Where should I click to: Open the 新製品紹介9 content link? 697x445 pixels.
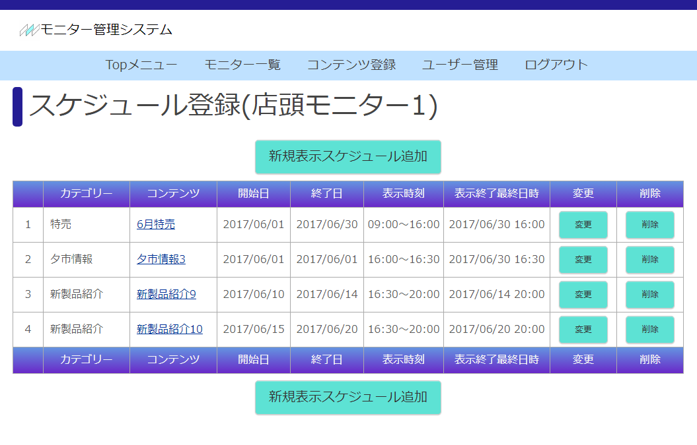(166, 294)
